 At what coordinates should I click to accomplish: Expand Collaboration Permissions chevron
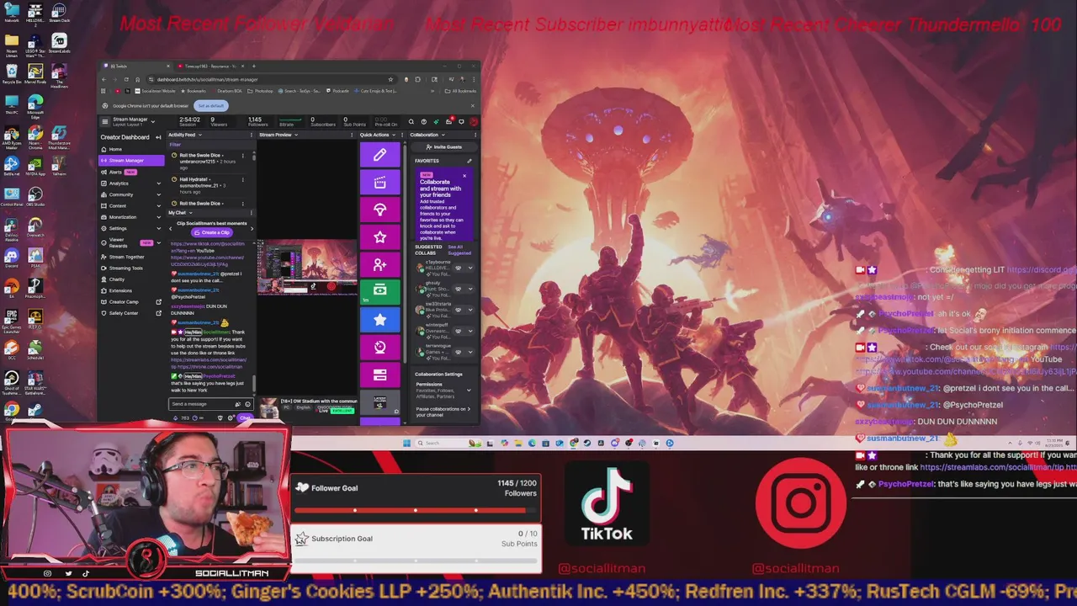coord(469,390)
